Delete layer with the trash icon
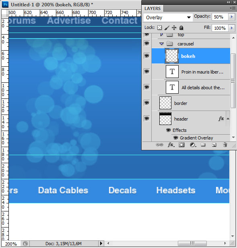The width and height of the screenshot is (237, 248). coord(225,145)
